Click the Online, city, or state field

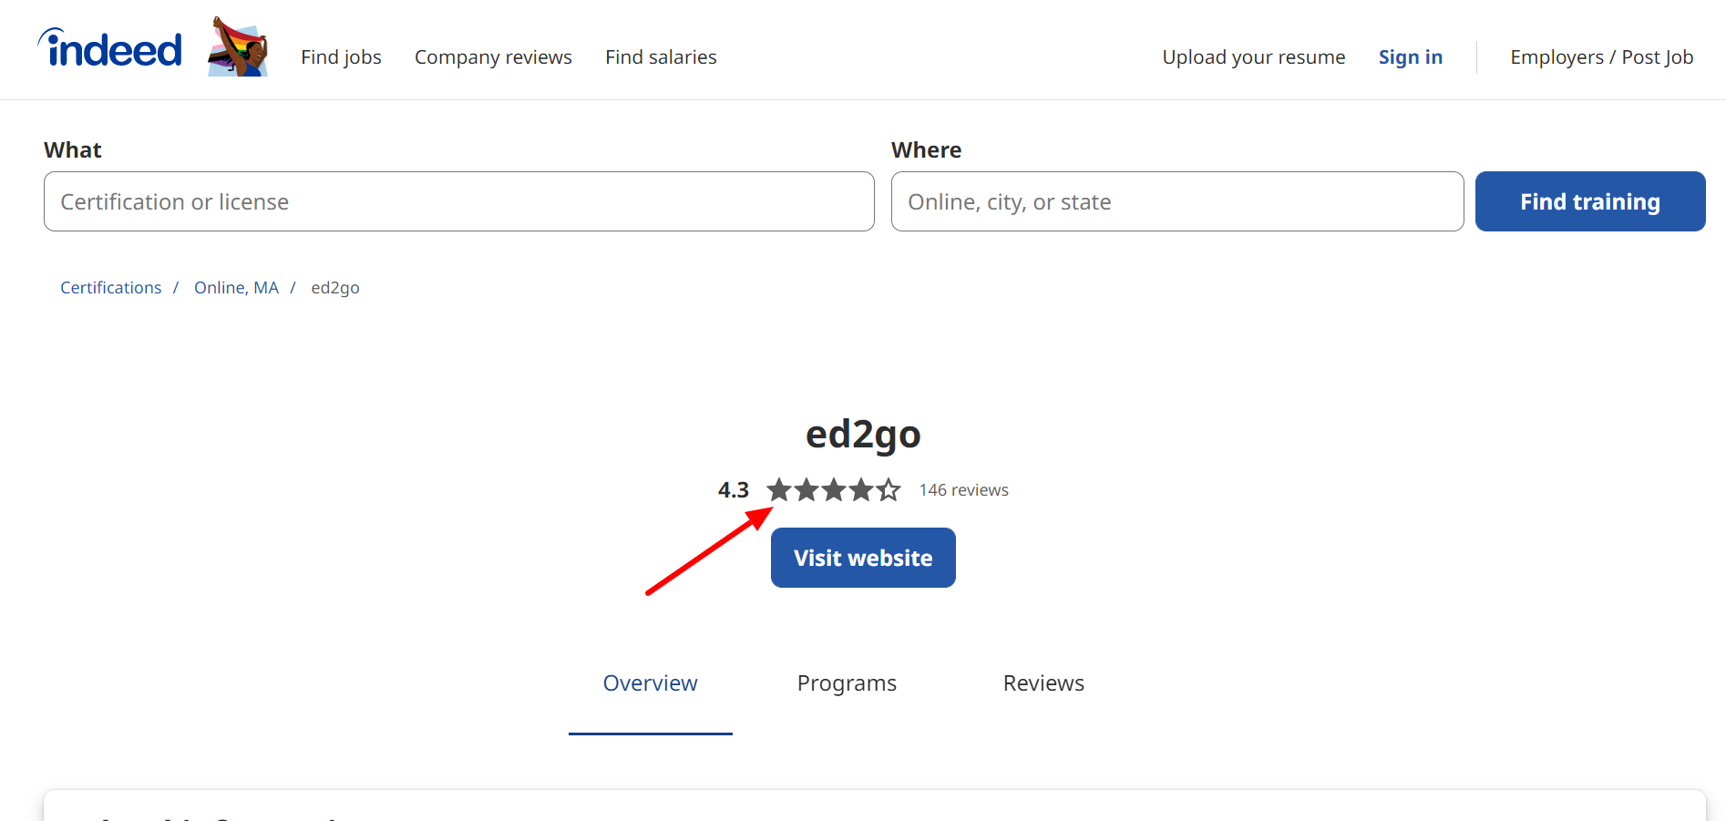coord(1176,201)
